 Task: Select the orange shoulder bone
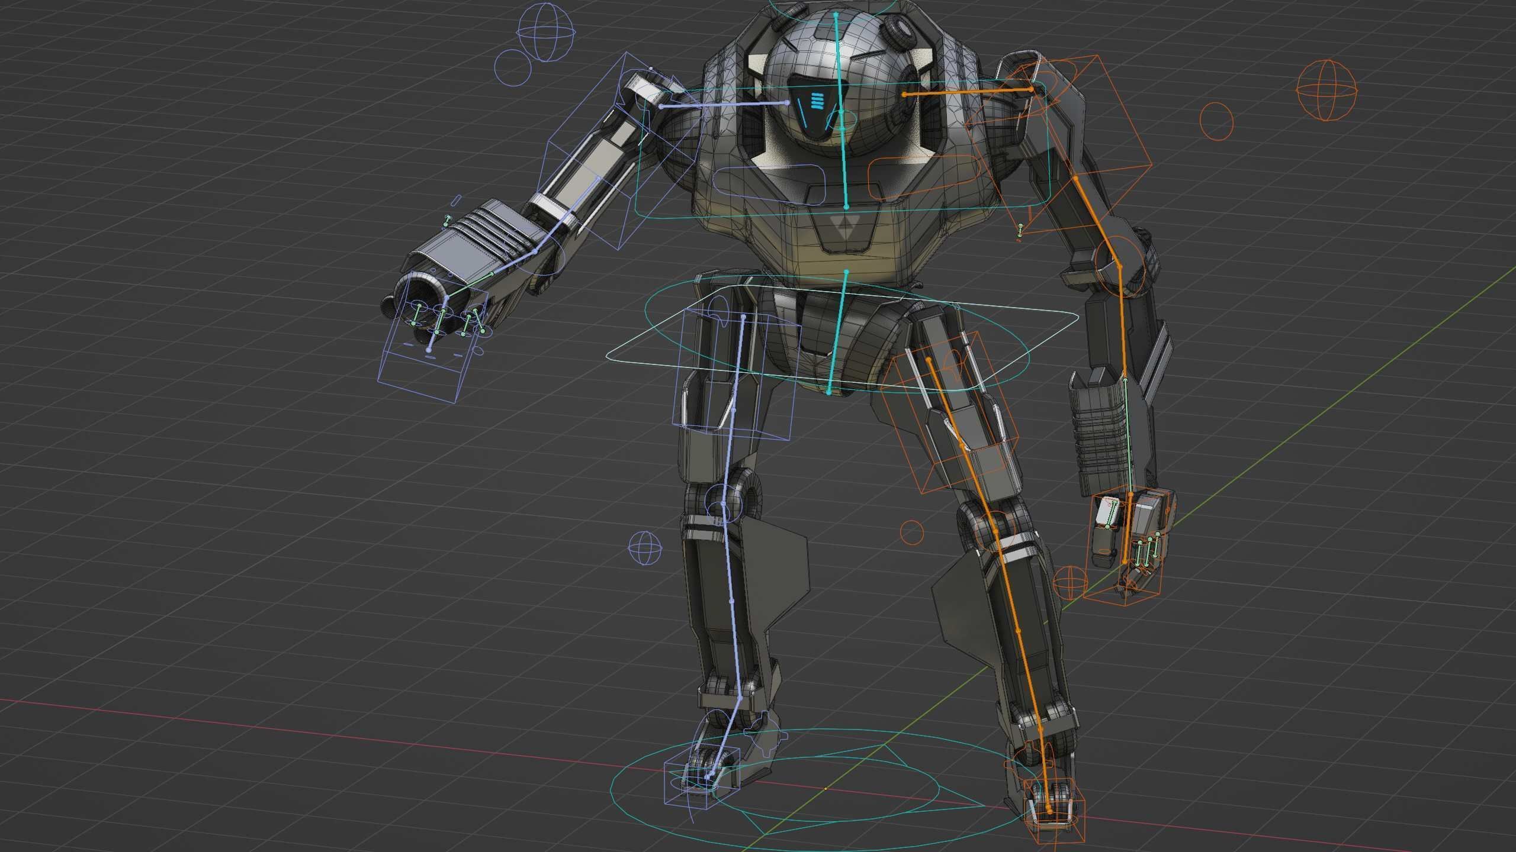point(968,92)
